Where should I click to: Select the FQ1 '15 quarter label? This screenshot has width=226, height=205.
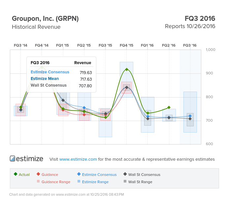click(x=62, y=45)
